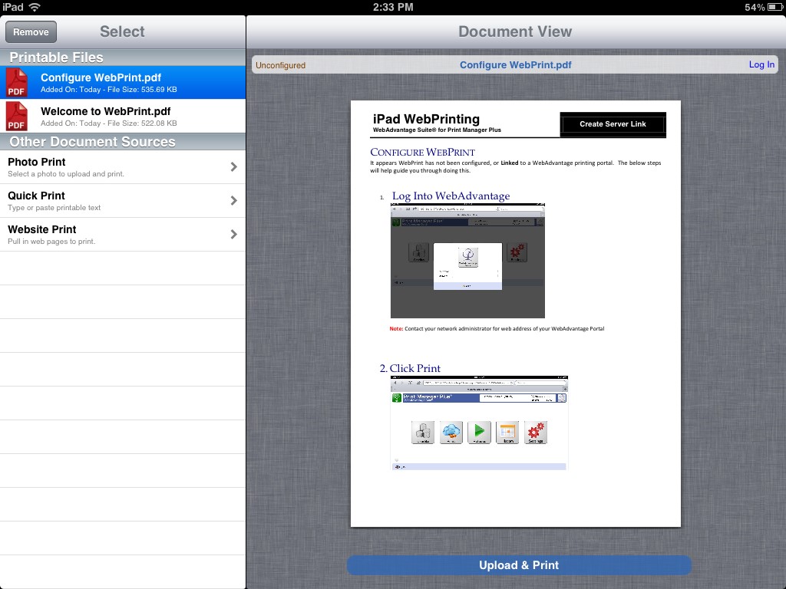786x589 pixels.
Task: Click the '2. Click Print' step heading
Action: (x=410, y=368)
